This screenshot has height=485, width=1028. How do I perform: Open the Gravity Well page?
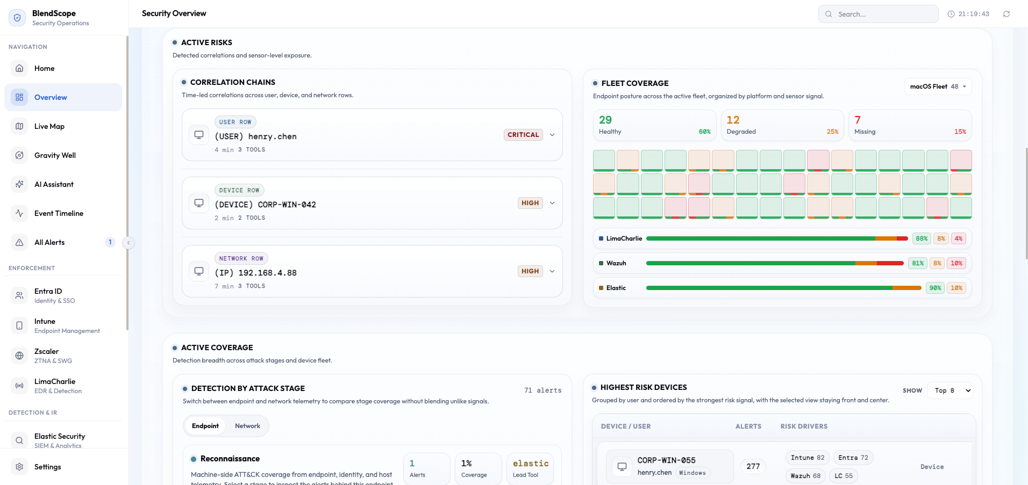tap(63, 155)
